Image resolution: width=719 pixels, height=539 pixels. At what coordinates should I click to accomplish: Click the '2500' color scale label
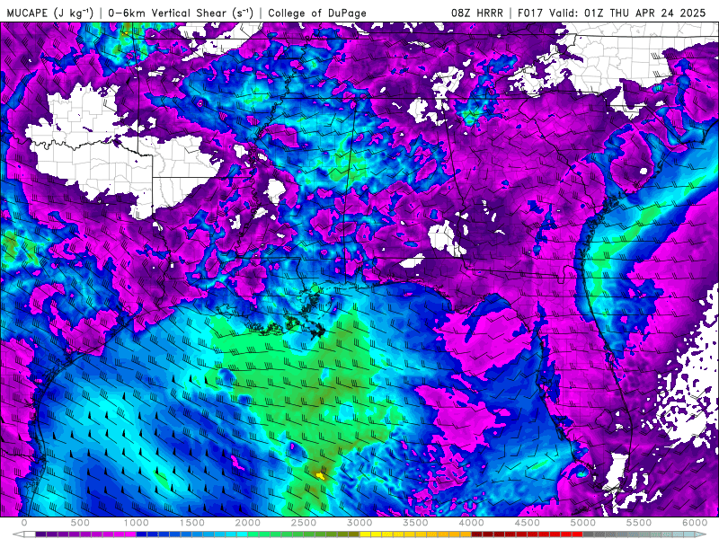point(304,523)
